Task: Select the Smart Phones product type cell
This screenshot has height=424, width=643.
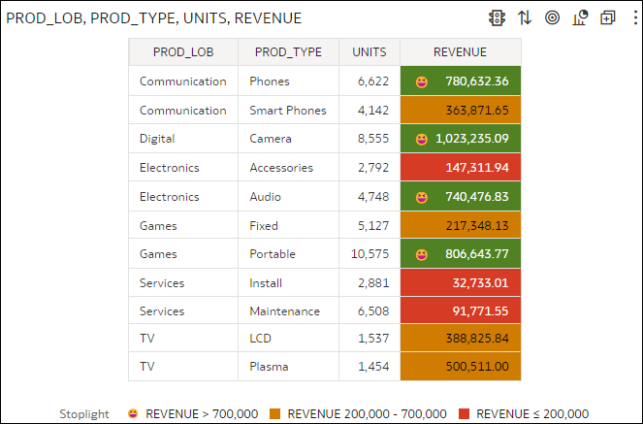Action: click(288, 110)
